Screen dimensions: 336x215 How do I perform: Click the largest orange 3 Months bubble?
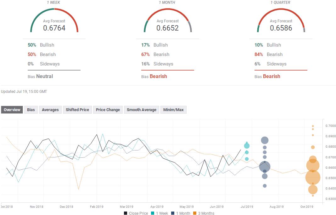(x=313, y=178)
